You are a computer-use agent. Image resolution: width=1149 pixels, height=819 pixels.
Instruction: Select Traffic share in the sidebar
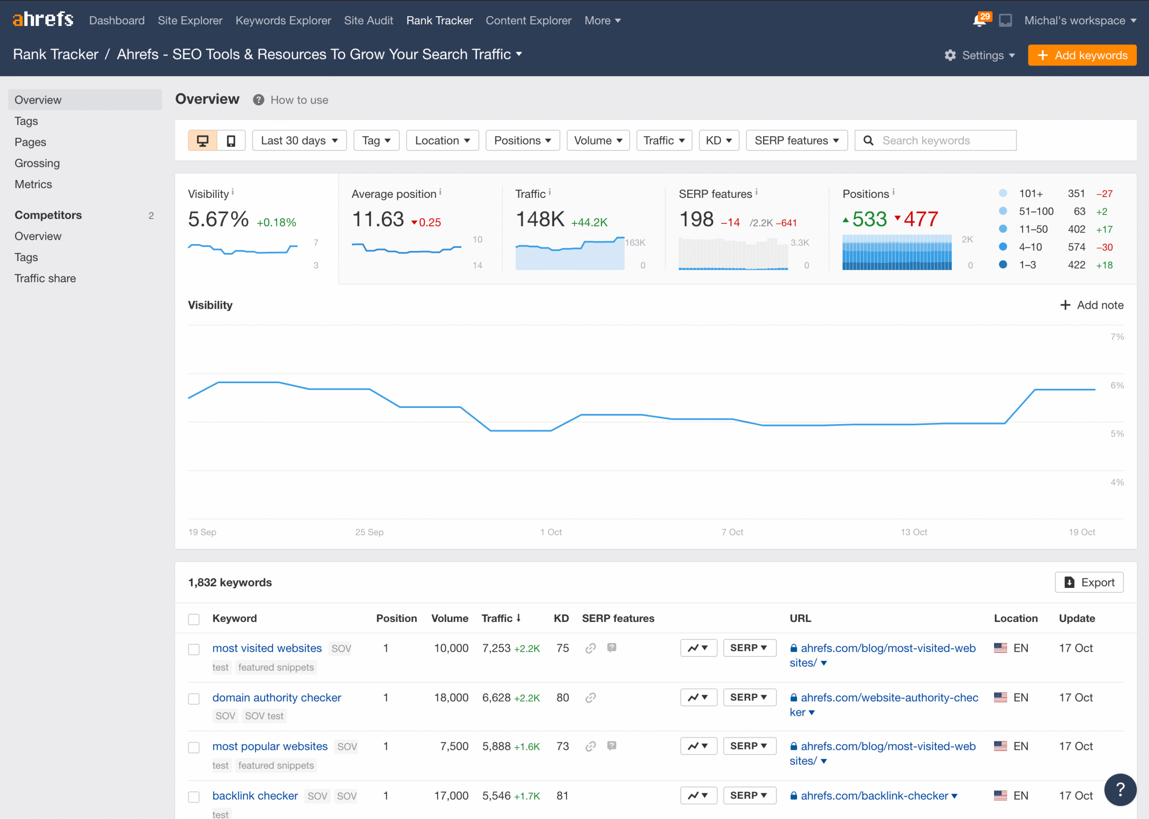tap(45, 278)
